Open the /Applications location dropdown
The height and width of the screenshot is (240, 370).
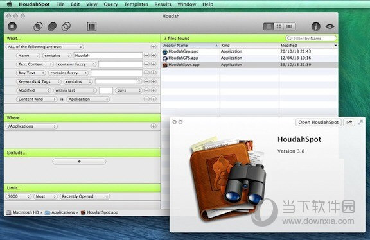[x=31, y=126]
